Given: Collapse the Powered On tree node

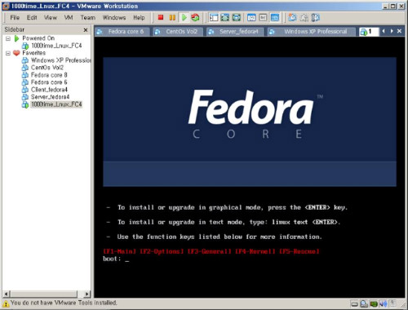Looking at the screenshot, I should coord(8,38).
